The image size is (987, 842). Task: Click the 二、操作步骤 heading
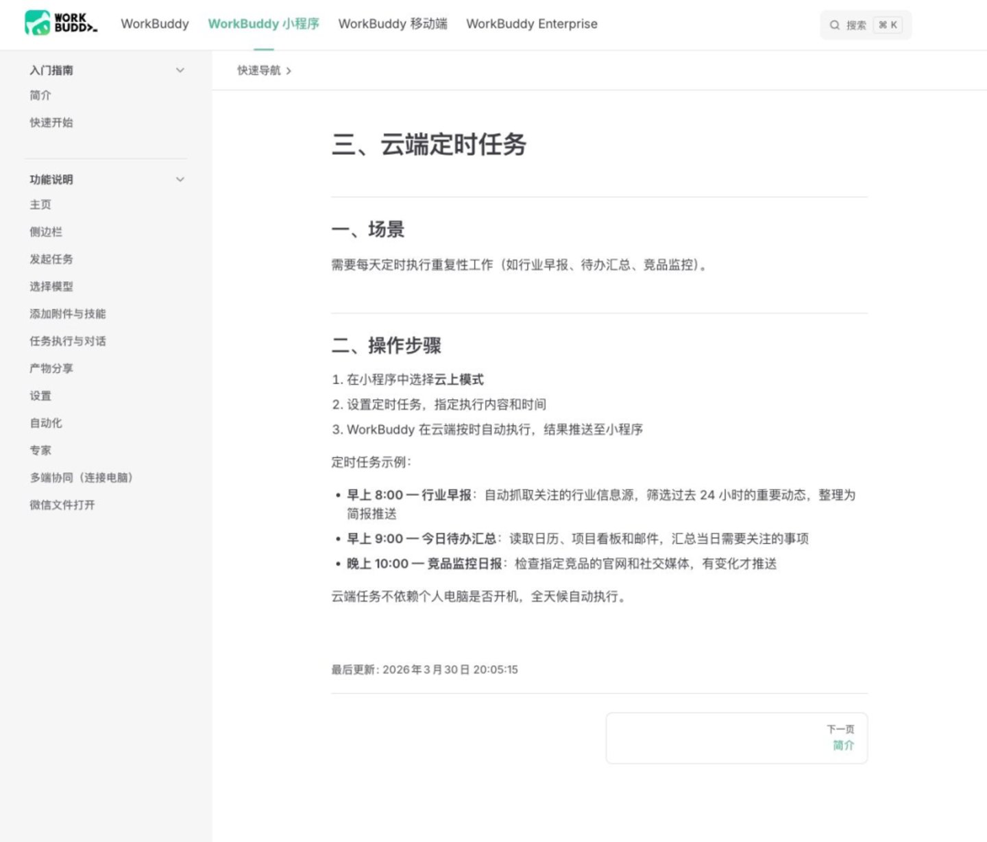pos(387,346)
